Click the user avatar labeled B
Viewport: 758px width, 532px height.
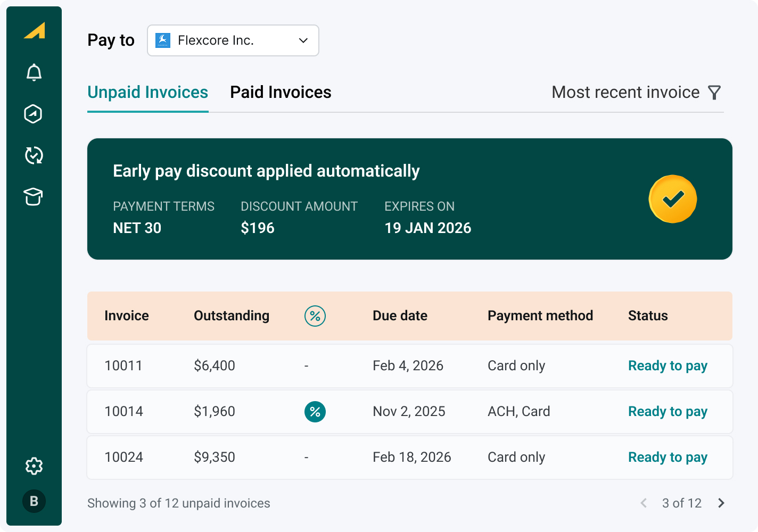[x=34, y=501]
